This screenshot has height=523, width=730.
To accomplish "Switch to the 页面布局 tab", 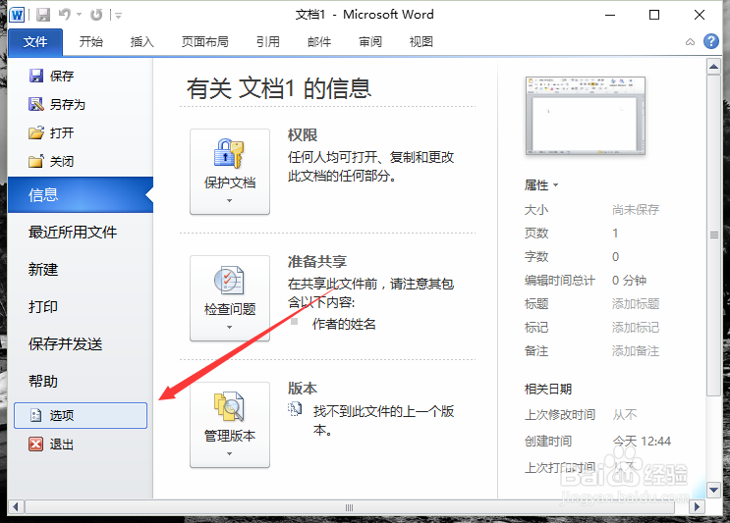I will (204, 42).
